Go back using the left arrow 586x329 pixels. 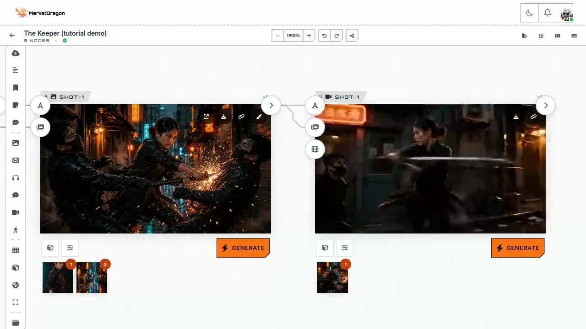tap(12, 36)
